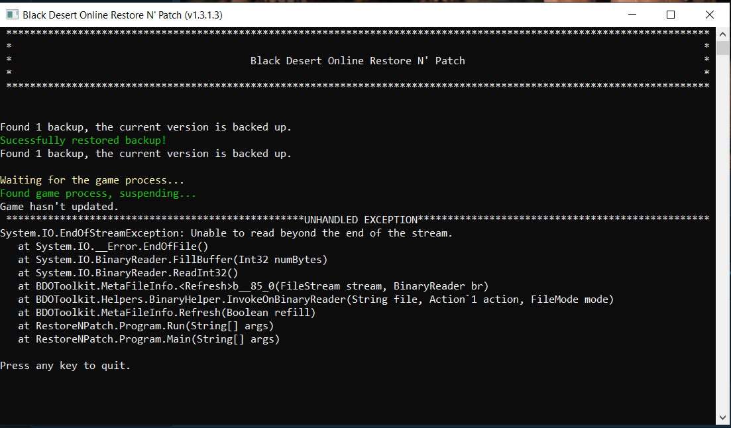
Task: Click the console app icon in title bar
Action: (11, 14)
